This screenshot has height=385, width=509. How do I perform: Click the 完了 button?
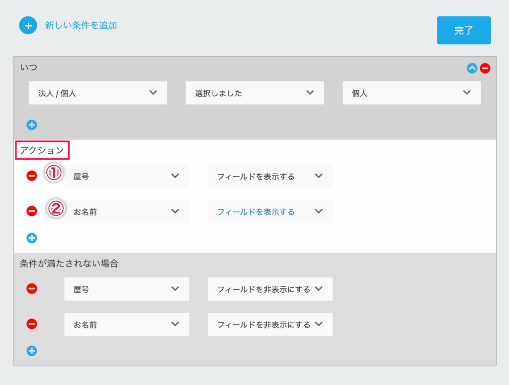pyautogui.click(x=464, y=30)
